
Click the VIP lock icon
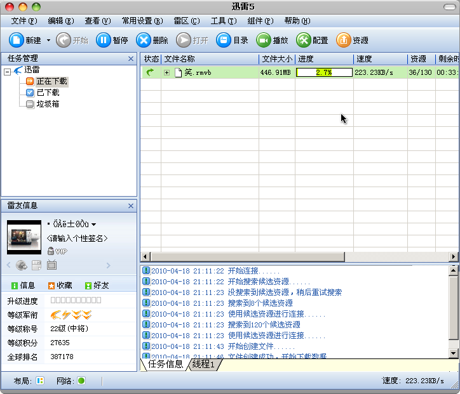pos(50,251)
